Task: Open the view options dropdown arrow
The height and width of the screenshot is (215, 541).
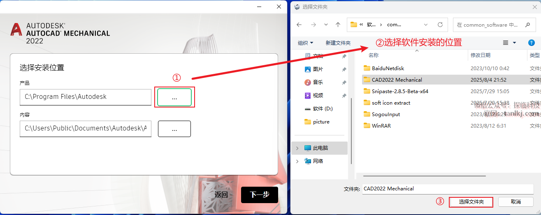Action: (515, 43)
